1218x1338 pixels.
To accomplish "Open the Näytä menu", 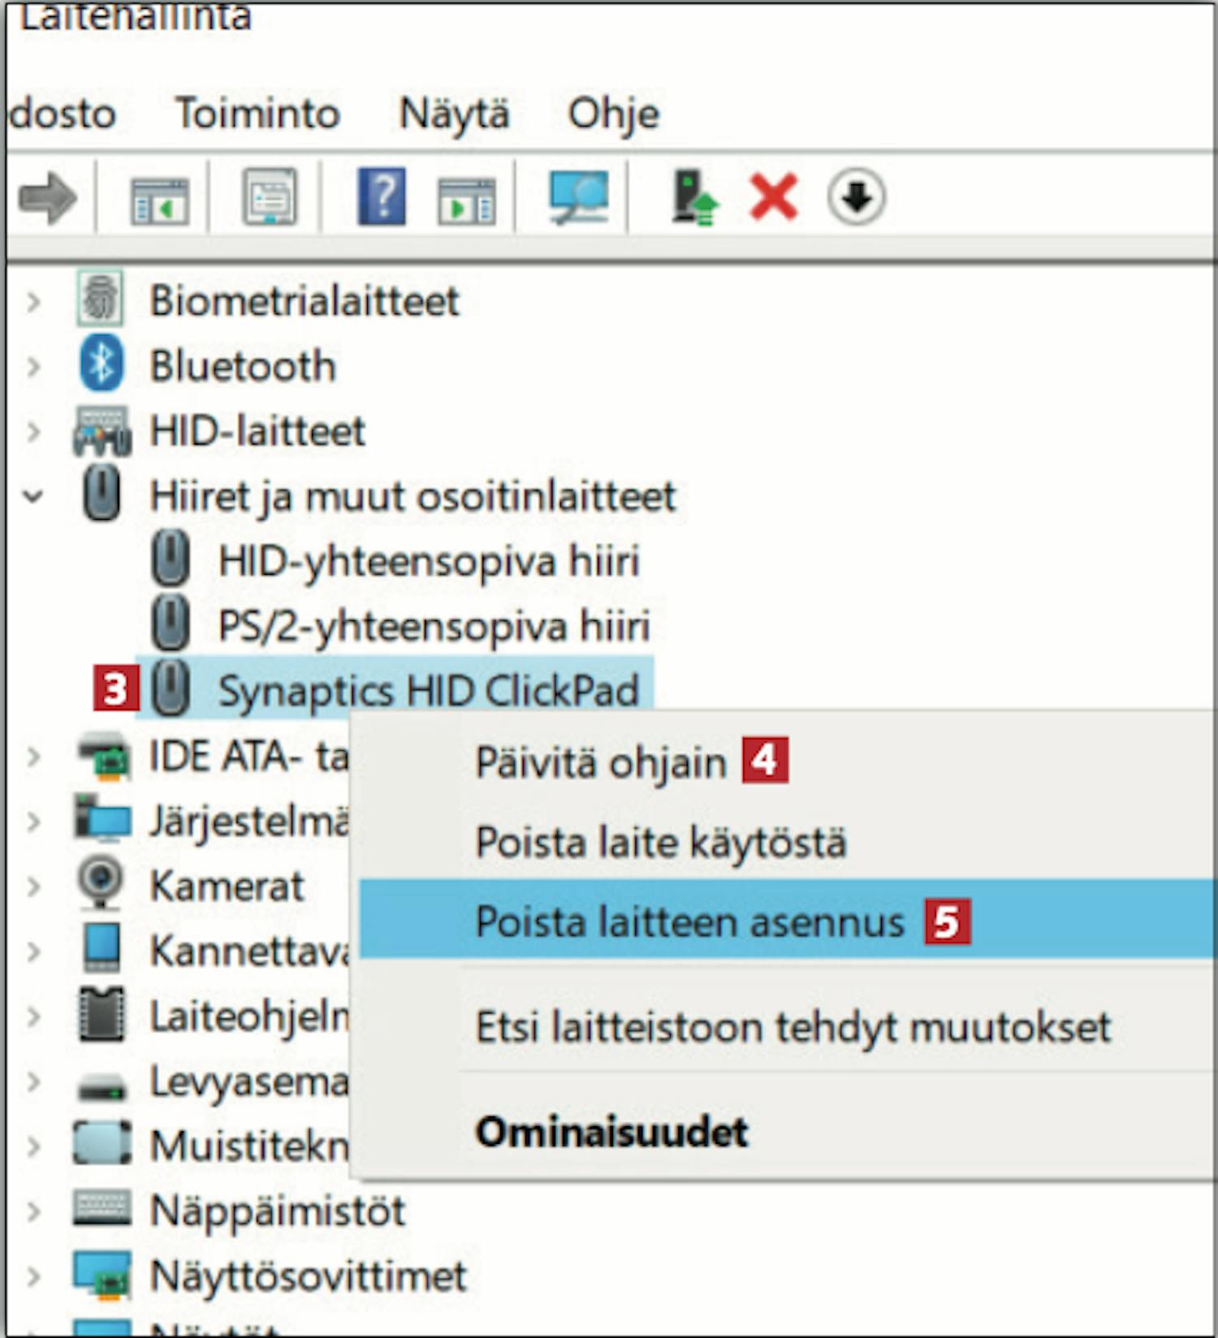I will (454, 113).
